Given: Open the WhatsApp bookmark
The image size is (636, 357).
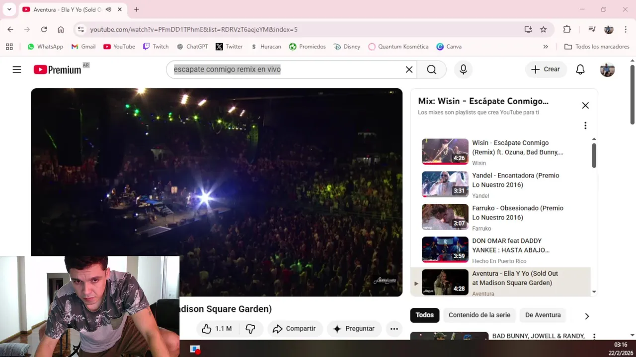Looking at the screenshot, I should pyautogui.click(x=45, y=47).
